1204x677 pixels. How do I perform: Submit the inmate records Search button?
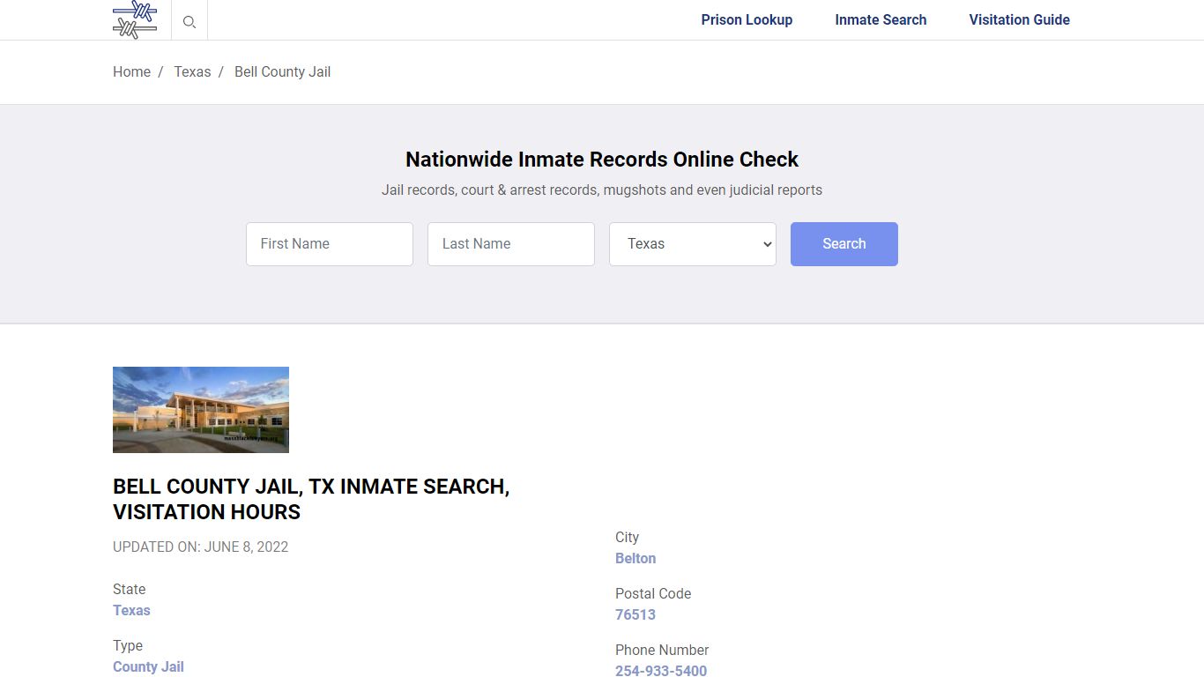pos(844,244)
